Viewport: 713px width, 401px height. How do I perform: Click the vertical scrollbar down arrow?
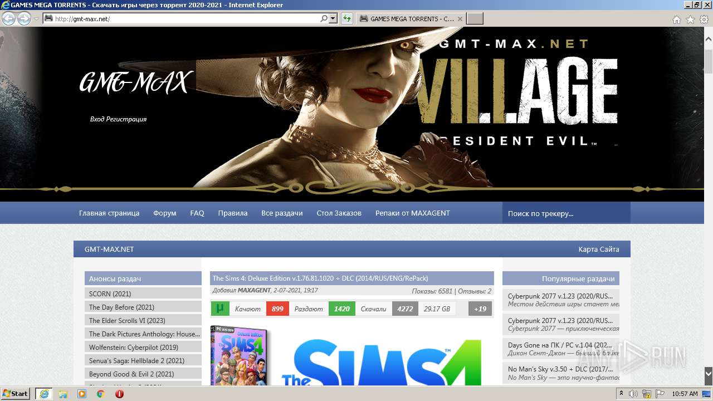coord(709,374)
